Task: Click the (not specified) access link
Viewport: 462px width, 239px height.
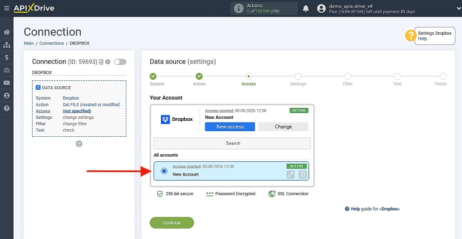Action: [x=77, y=111]
